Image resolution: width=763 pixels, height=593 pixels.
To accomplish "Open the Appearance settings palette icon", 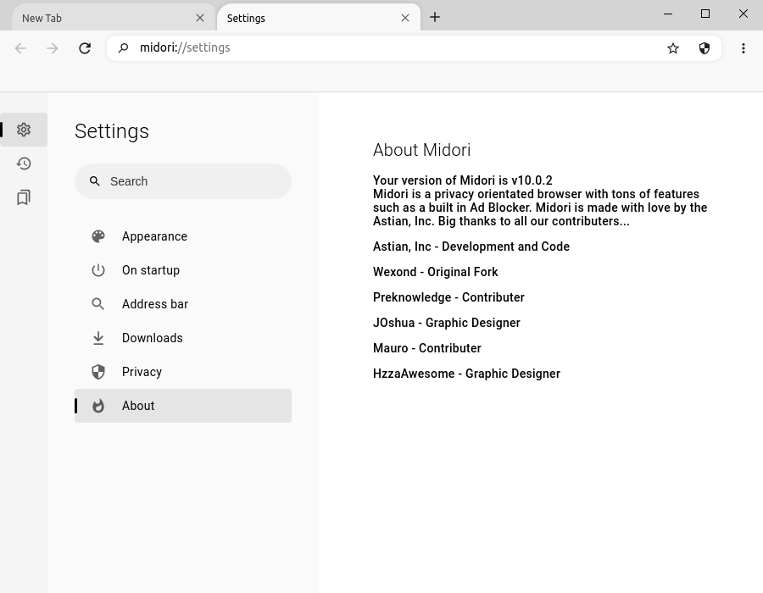I will pyautogui.click(x=98, y=236).
